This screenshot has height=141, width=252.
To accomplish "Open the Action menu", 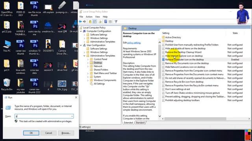I will click(x=89, y=16).
